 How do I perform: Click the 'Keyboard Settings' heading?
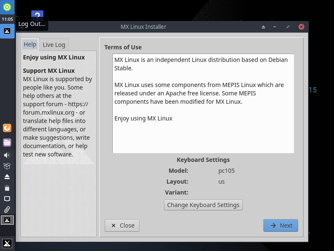click(x=203, y=160)
